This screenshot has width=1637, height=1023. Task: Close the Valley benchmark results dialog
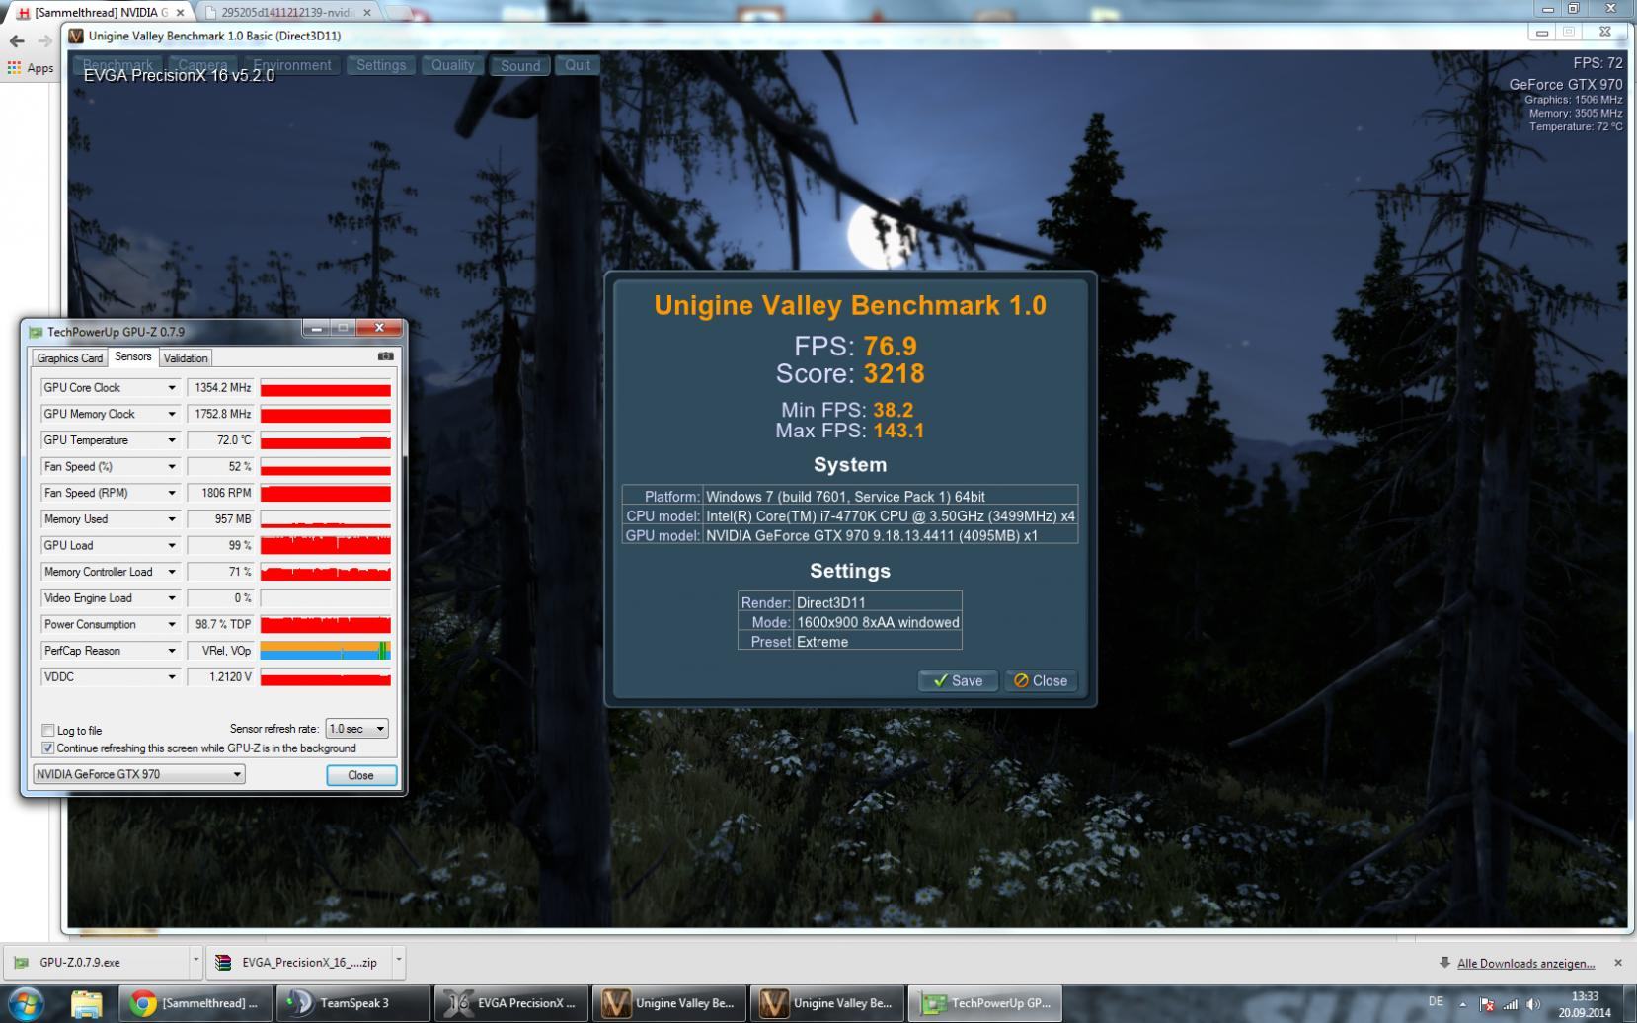coord(1041,680)
